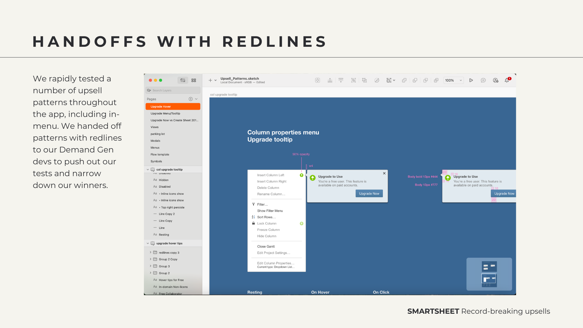The height and width of the screenshot is (328, 583).
Task: Expand the redlines copy 3 group
Action: tap(150, 252)
